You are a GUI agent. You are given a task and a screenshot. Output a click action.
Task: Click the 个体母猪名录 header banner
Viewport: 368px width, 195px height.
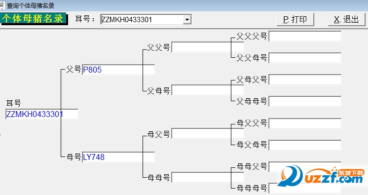click(34, 19)
